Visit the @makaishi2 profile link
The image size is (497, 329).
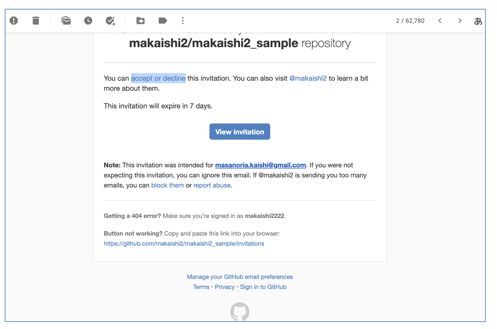pyautogui.click(x=308, y=78)
